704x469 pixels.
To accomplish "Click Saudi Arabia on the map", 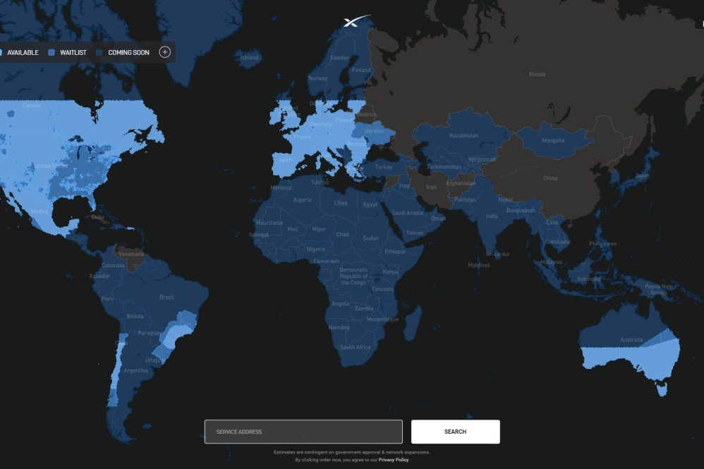I will click(407, 213).
